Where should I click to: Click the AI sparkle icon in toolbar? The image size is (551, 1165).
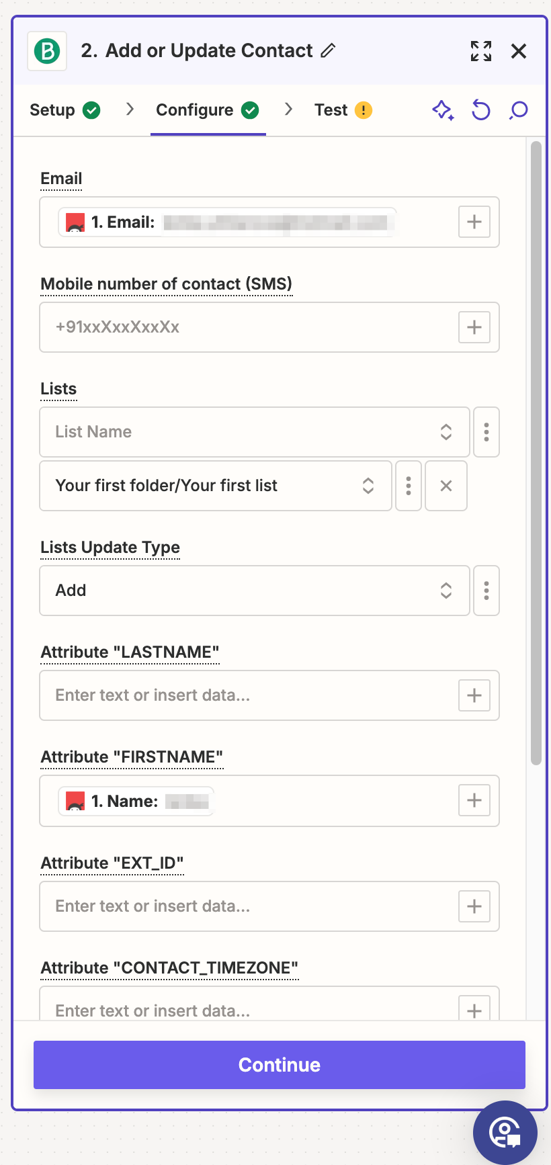point(443,110)
